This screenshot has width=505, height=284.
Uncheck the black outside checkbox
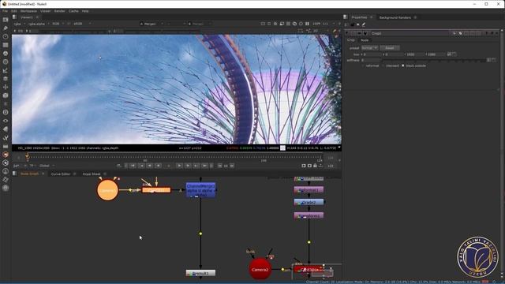click(403, 65)
